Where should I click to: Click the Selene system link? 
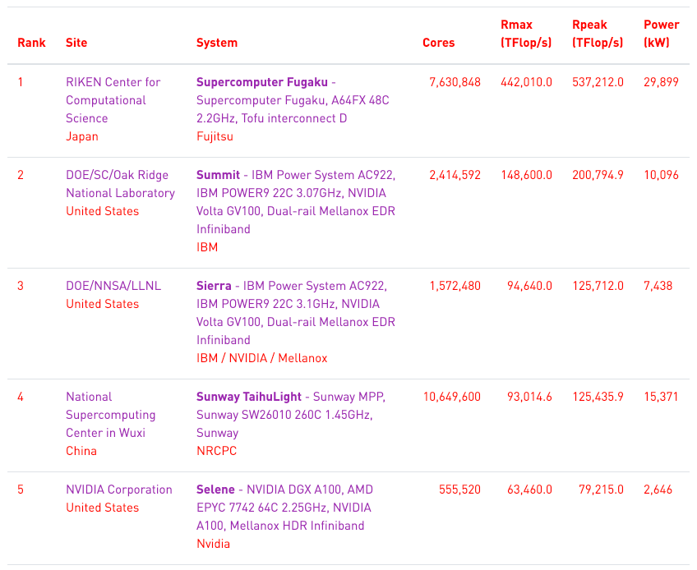click(215, 490)
